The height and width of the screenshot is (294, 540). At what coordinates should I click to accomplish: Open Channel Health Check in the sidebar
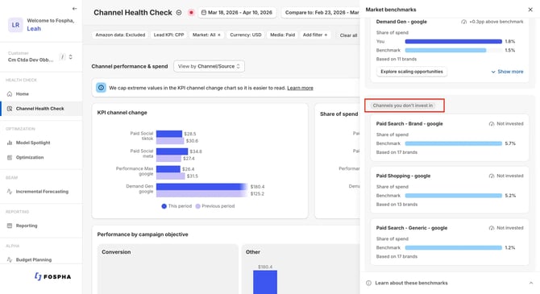point(40,109)
